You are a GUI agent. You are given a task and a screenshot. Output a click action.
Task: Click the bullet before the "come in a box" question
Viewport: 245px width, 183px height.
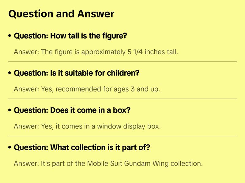[10, 110]
